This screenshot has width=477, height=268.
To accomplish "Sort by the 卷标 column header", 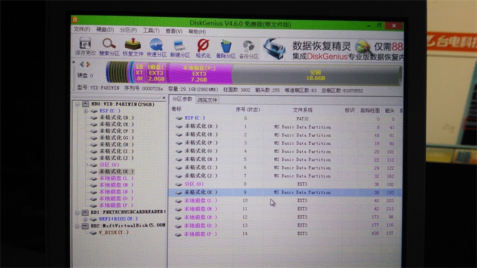I will click(x=176, y=109).
